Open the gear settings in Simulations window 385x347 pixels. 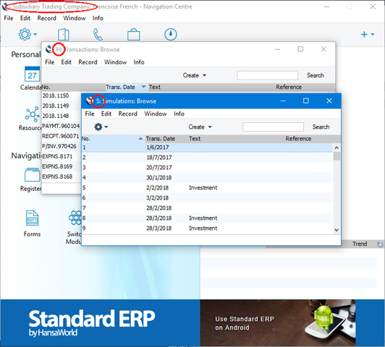click(98, 127)
